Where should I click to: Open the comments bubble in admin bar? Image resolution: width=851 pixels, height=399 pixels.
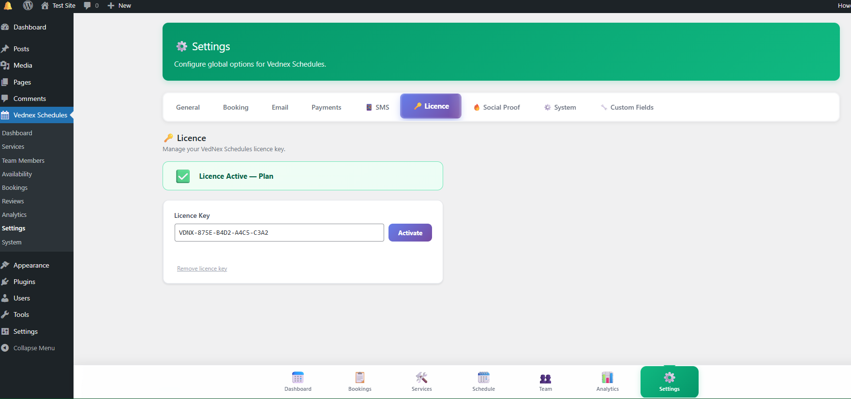[87, 6]
